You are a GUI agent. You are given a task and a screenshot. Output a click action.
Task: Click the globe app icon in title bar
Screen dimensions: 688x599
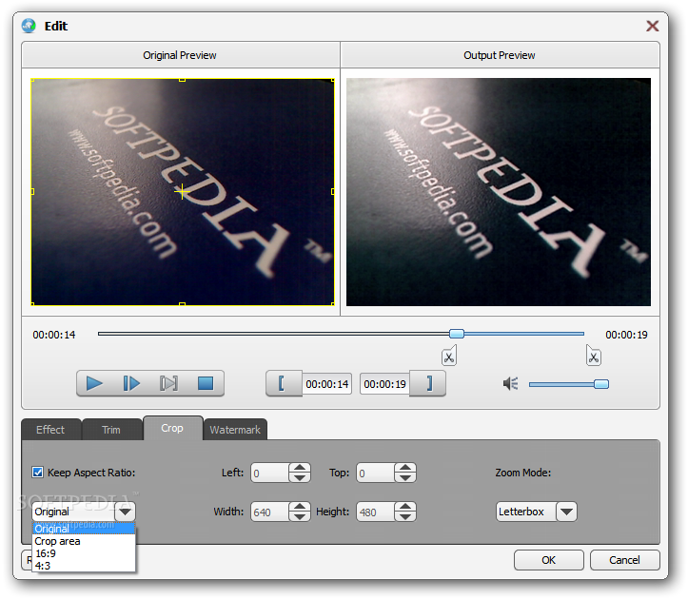29,26
